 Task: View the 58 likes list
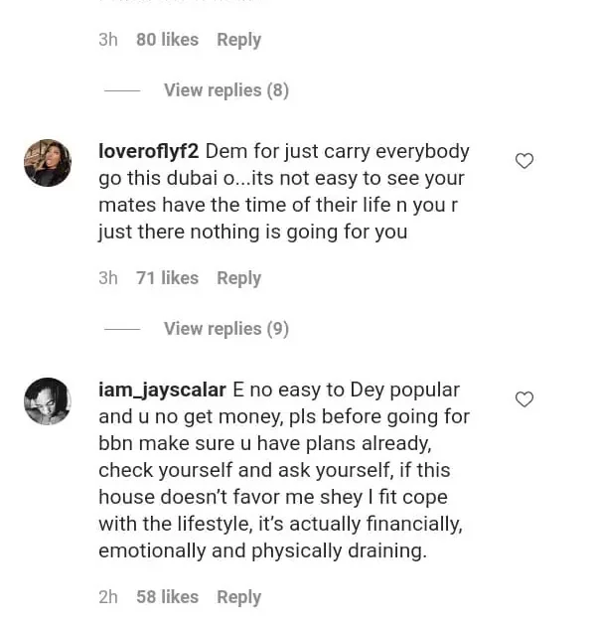tap(167, 597)
